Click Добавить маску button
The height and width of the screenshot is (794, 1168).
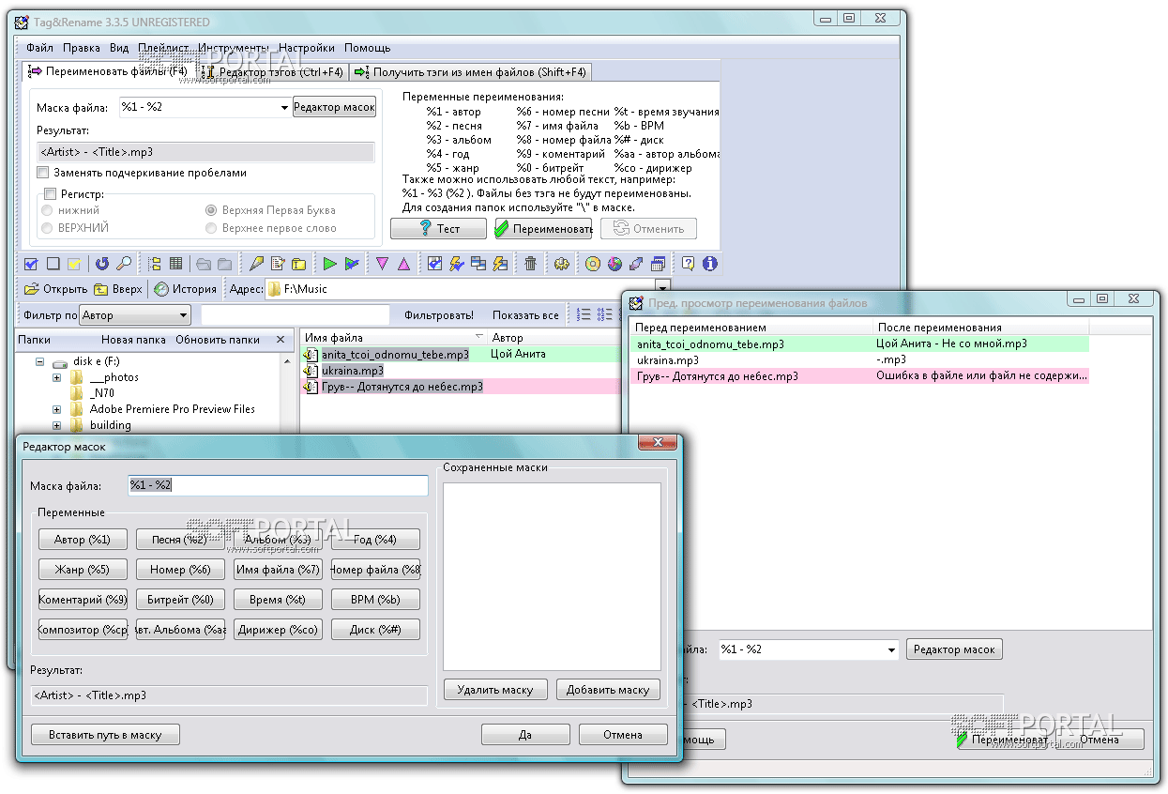pyautogui.click(x=608, y=689)
